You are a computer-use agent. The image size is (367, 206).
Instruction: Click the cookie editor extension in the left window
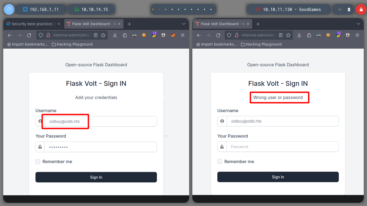click(144, 35)
